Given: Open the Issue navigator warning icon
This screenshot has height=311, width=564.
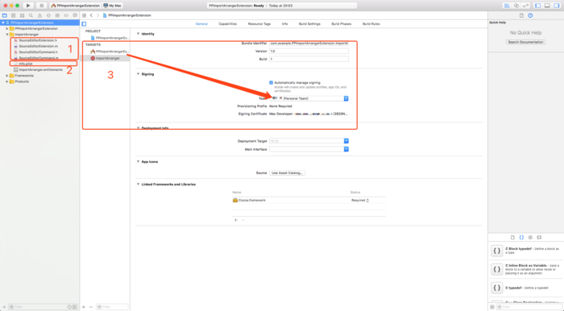Looking at the screenshot, I should pos(39,15).
